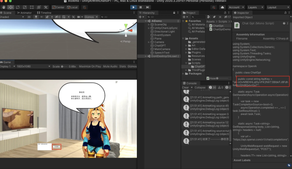Open custom editor tools
The width and height of the screenshot is (292, 169).
click(x=46, y=7)
